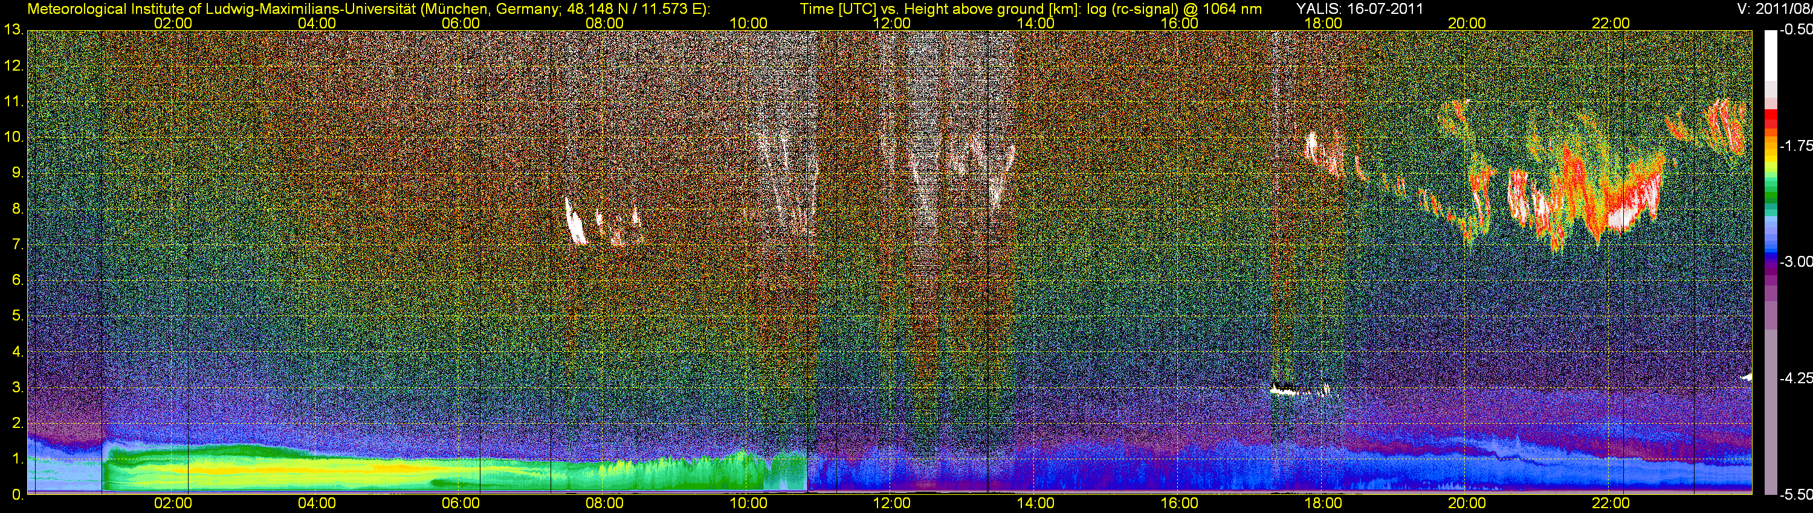Click 06:00 on the lower time axis
1813x513 pixels.
461,503
